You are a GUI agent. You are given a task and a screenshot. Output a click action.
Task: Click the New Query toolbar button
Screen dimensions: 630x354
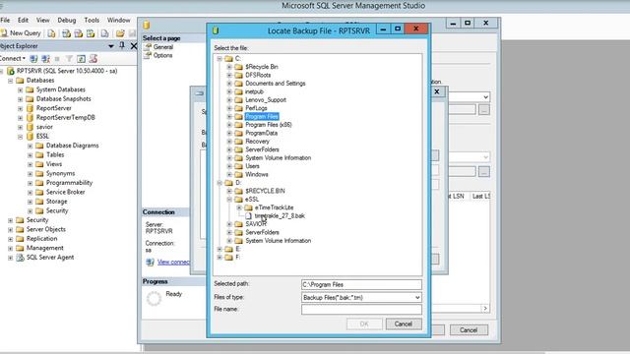coord(21,33)
